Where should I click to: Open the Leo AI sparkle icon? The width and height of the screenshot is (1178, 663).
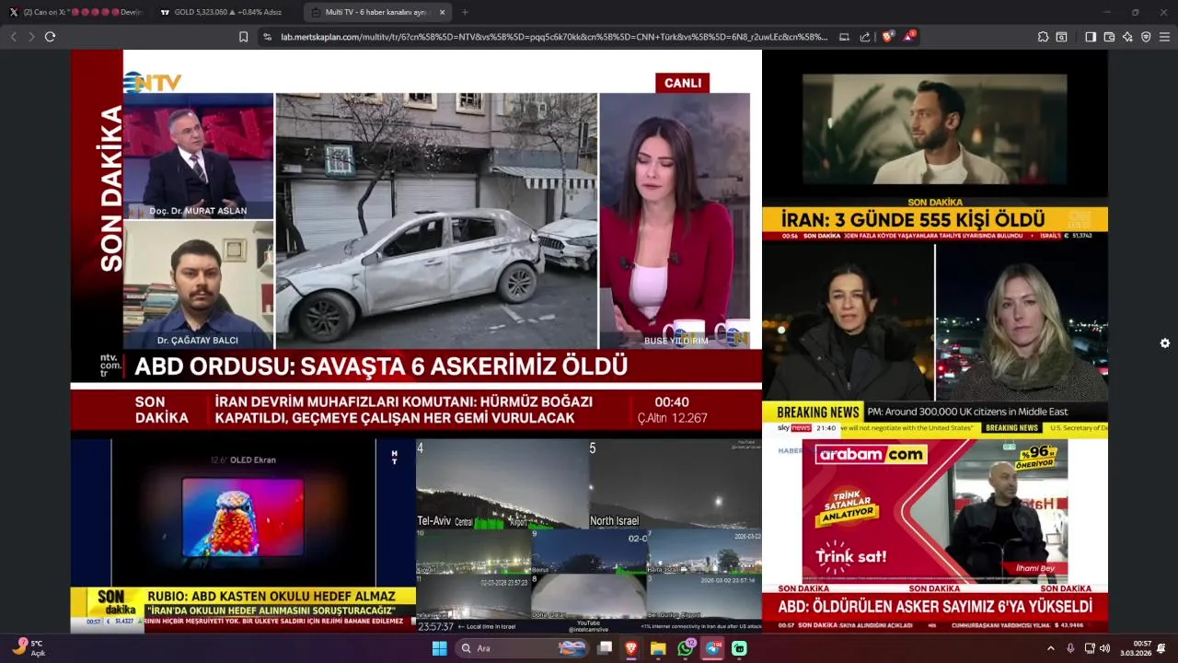click(1127, 37)
